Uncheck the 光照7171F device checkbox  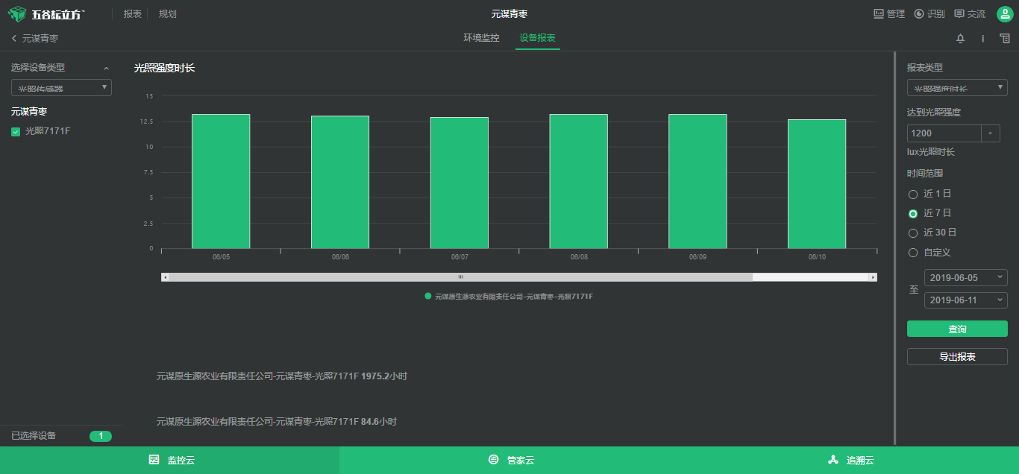[16, 132]
